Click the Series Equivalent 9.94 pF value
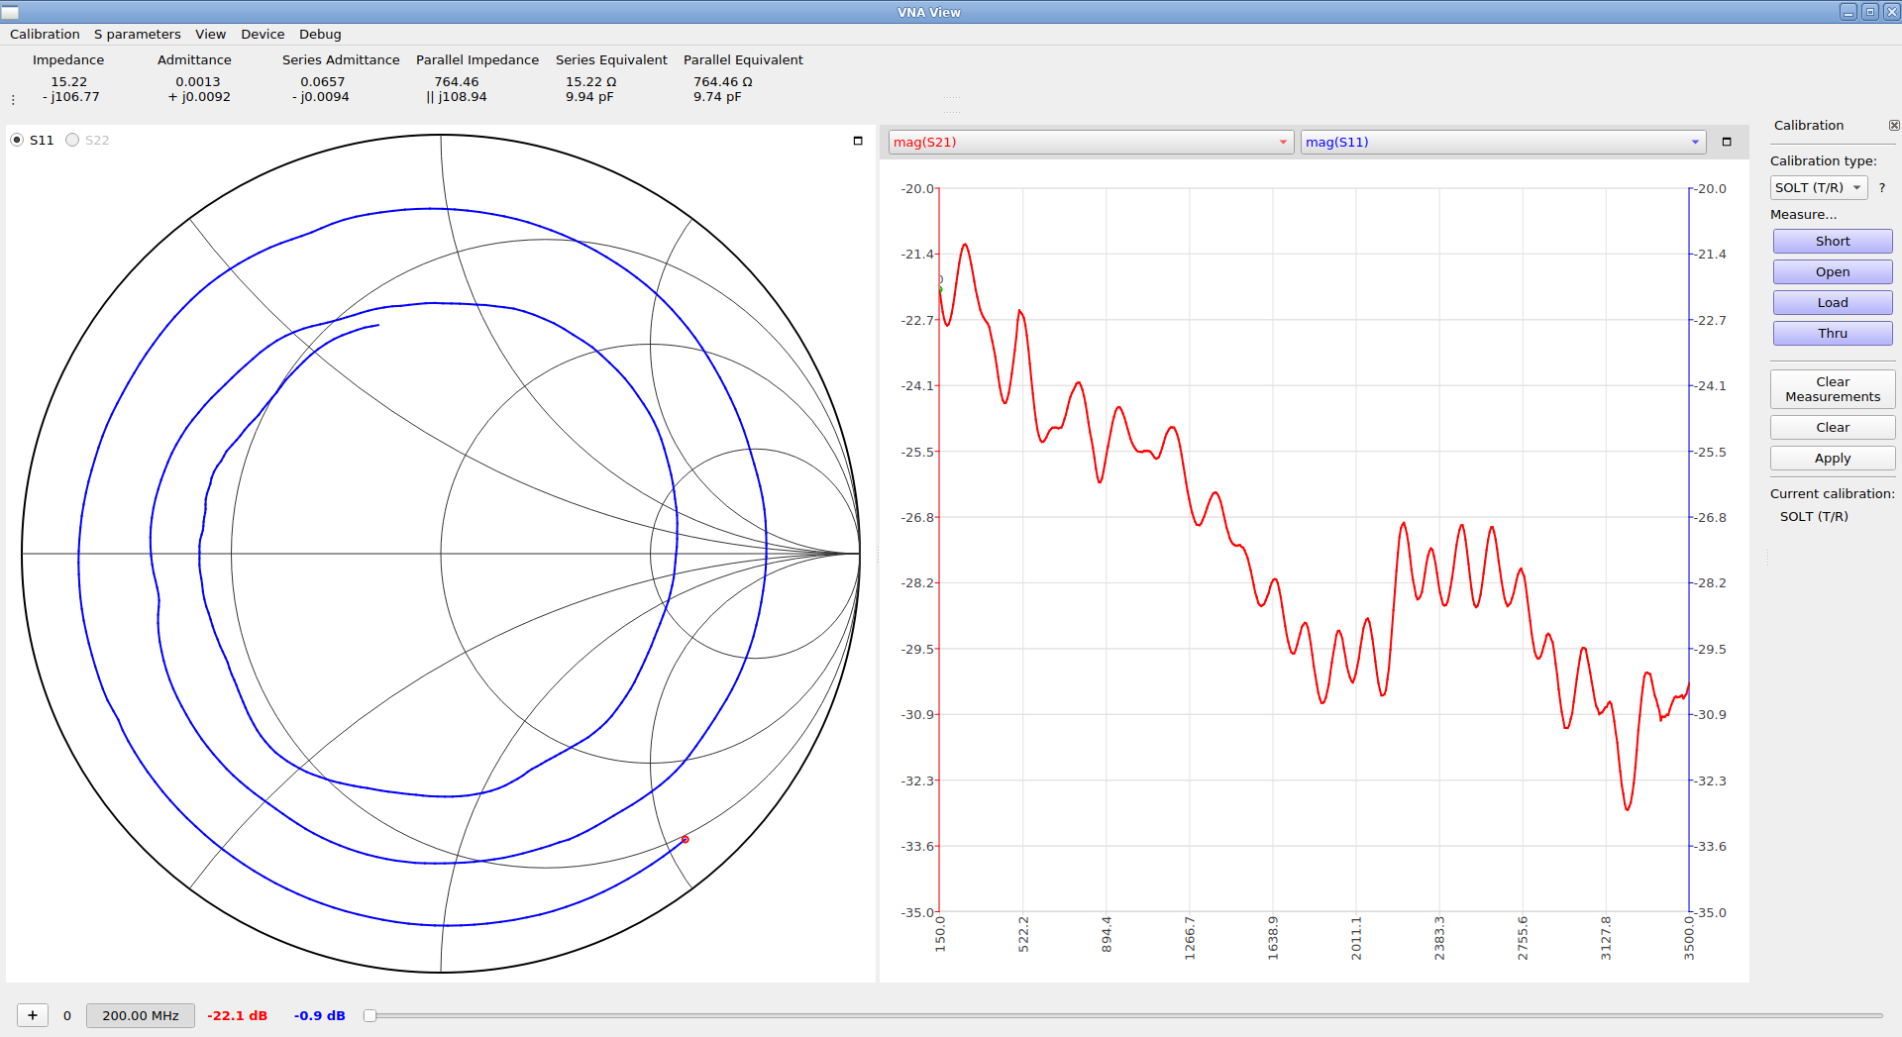The height and width of the screenshot is (1037, 1902). (589, 97)
